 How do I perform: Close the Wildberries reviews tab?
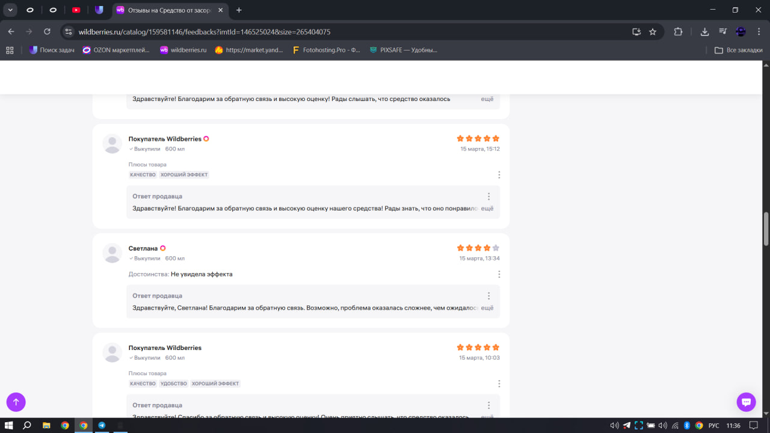[x=221, y=10]
